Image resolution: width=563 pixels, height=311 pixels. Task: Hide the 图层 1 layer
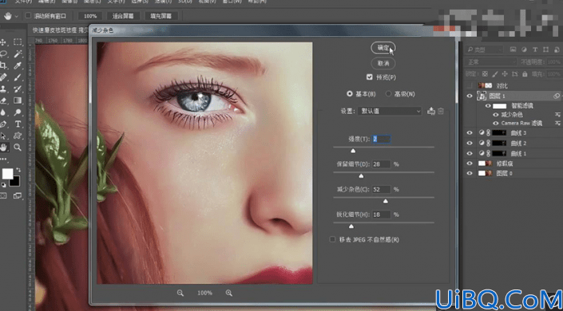pos(470,96)
